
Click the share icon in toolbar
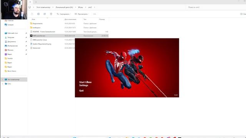point(45,14)
